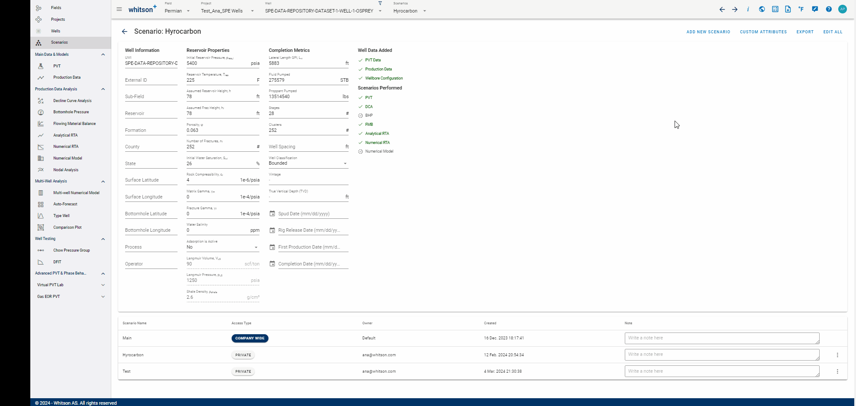Open Analytical RTA in sidebar

pyautogui.click(x=71, y=135)
